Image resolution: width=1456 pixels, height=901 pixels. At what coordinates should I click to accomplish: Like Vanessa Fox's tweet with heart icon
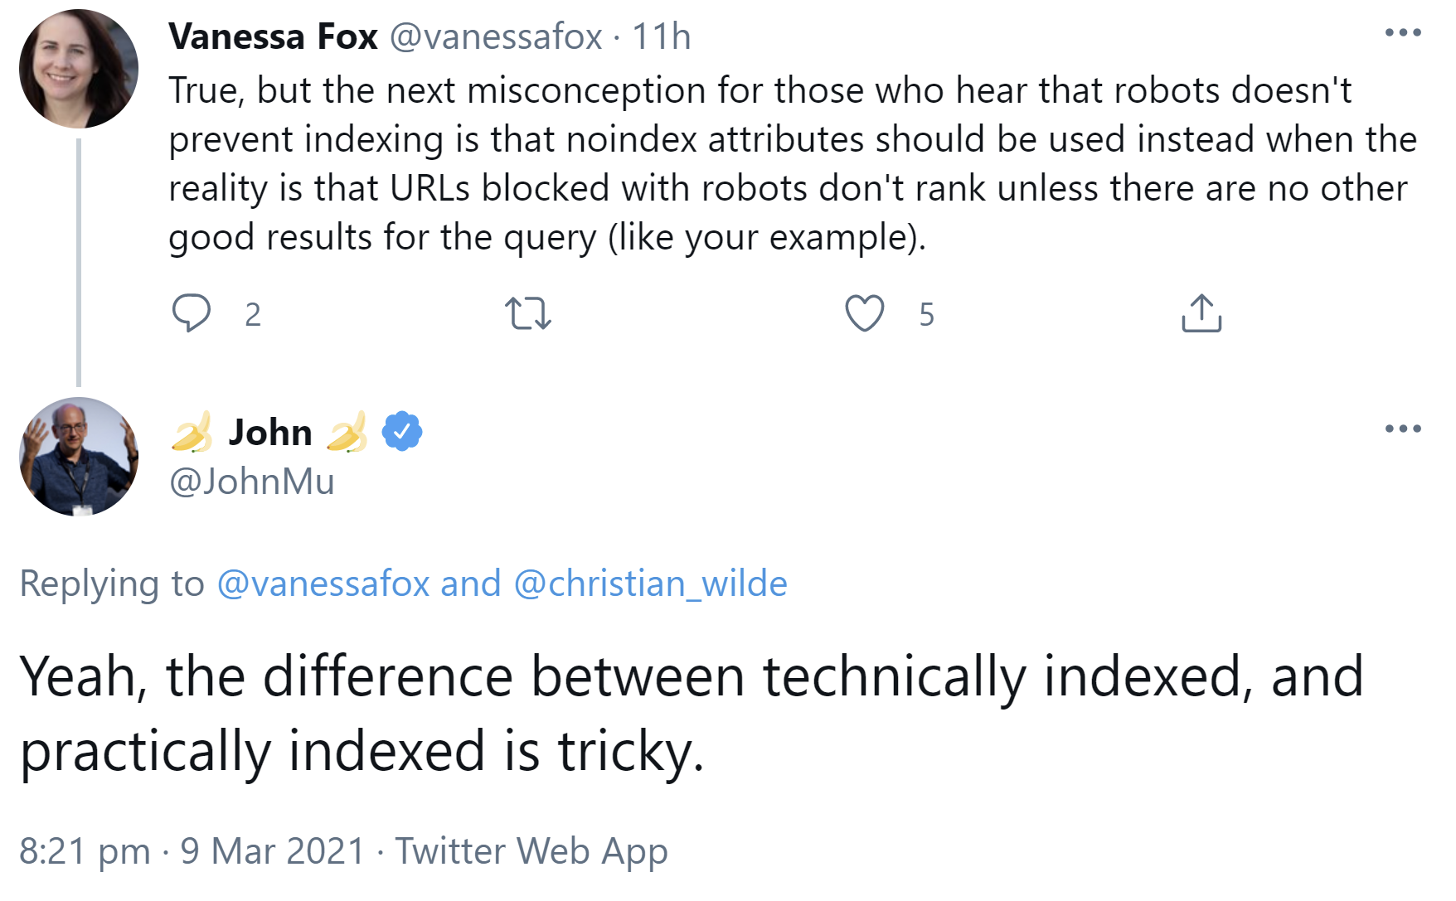[864, 313]
